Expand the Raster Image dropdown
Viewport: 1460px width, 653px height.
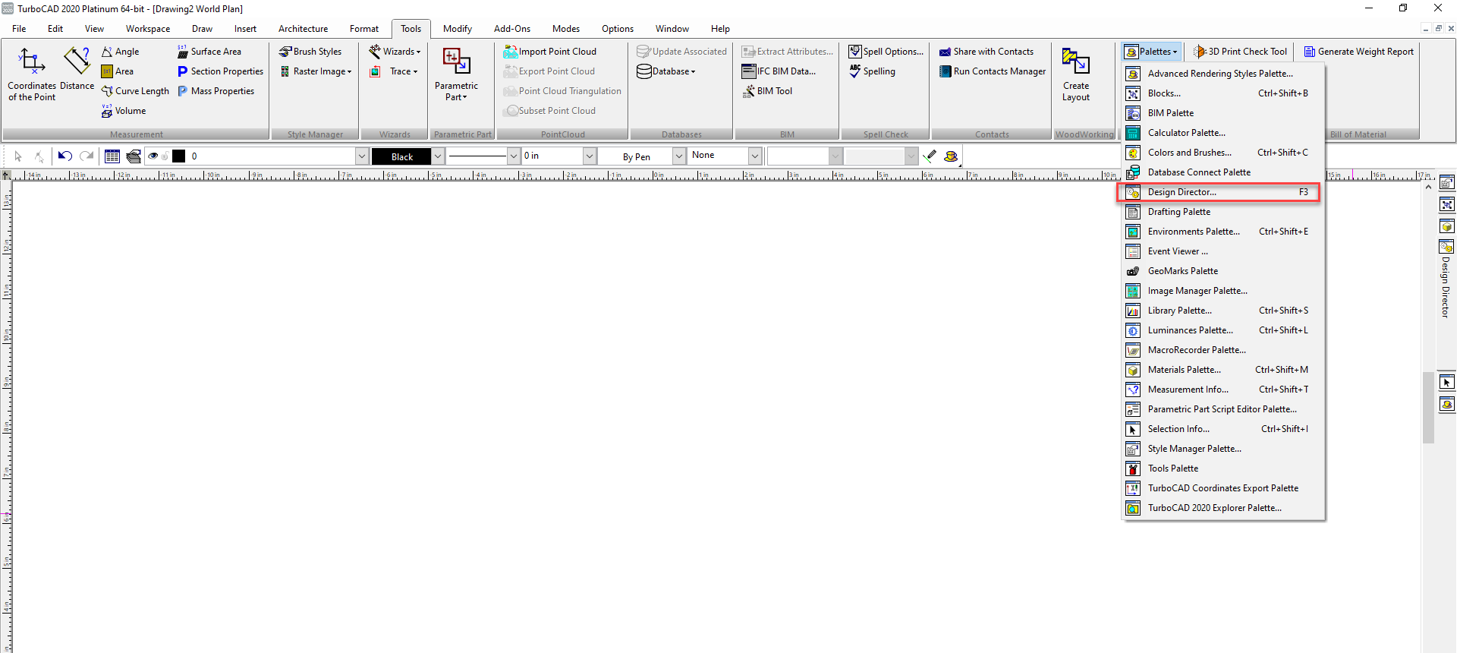coord(316,71)
